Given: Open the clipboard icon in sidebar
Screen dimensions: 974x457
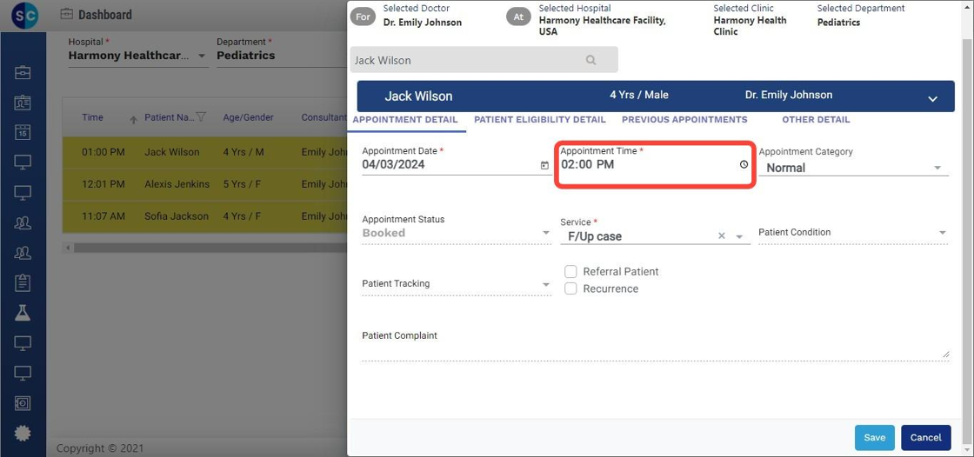Looking at the screenshot, I should click(23, 282).
